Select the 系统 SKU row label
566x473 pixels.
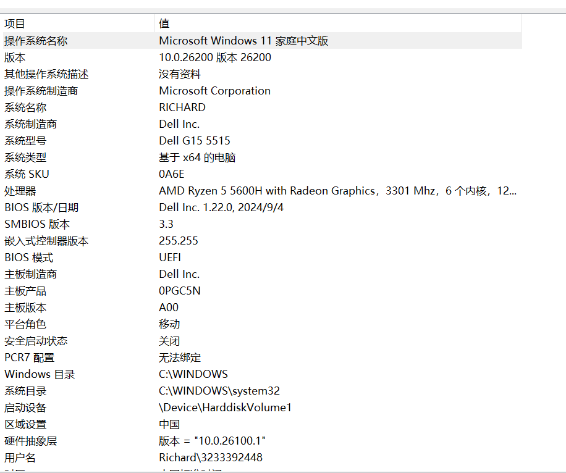pos(27,174)
